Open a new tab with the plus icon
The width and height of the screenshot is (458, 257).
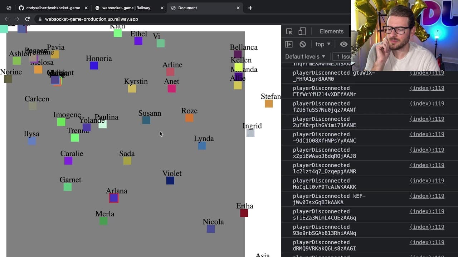point(250,8)
